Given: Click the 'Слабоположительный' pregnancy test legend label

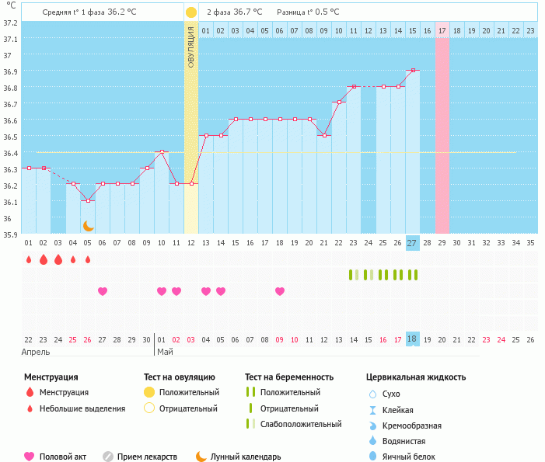Looking at the screenshot, I should pos(301,424).
